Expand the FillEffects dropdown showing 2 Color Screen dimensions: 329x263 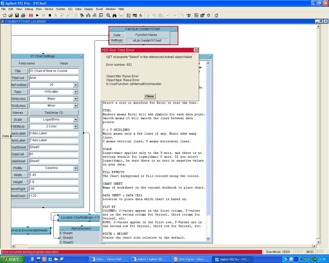76,126
